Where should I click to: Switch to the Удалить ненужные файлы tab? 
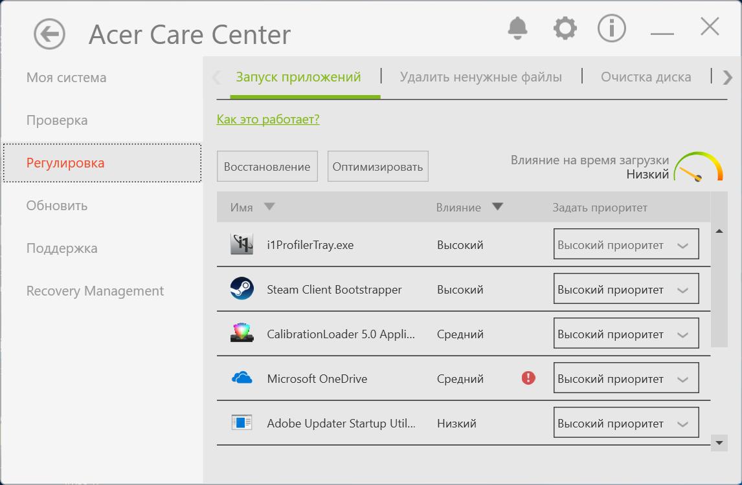[481, 77]
